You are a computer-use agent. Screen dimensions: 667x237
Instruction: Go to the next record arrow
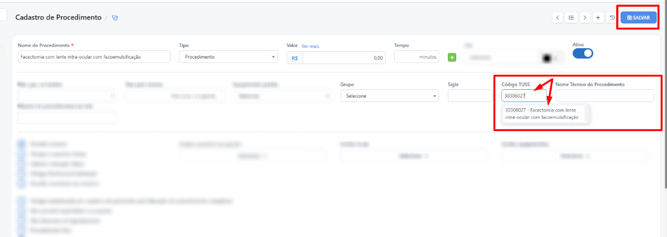point(585,17)
